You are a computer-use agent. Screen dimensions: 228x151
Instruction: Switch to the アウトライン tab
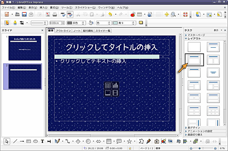pos(63,31)
